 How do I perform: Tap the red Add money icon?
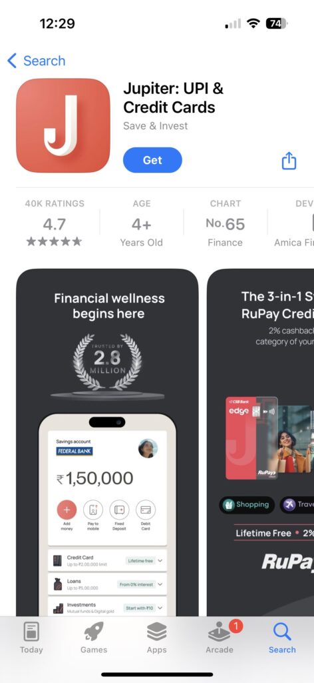(67, 509)
